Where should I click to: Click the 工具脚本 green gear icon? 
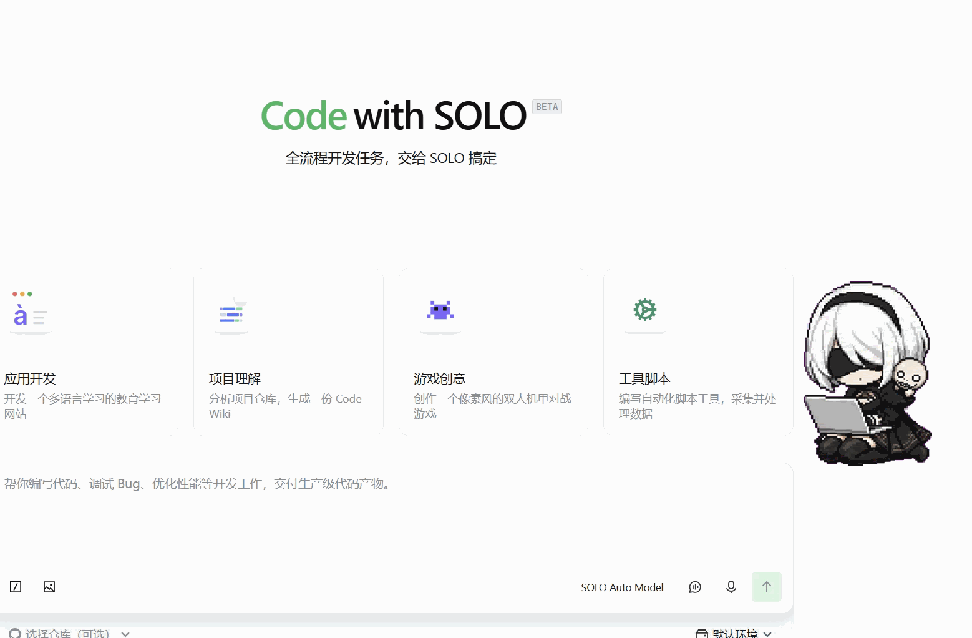(x=645, y=310)
